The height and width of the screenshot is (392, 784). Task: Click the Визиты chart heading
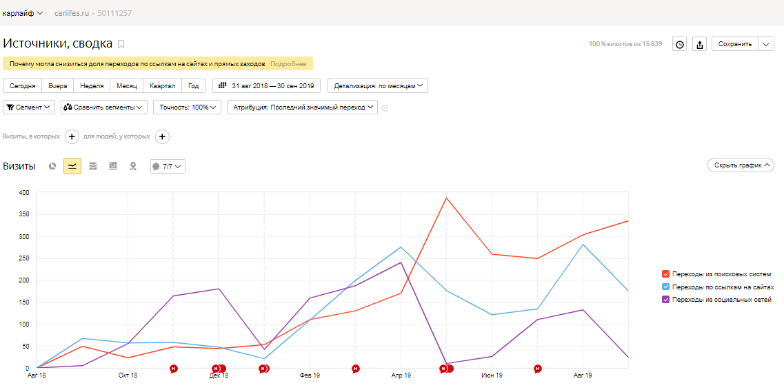(19, 167)
